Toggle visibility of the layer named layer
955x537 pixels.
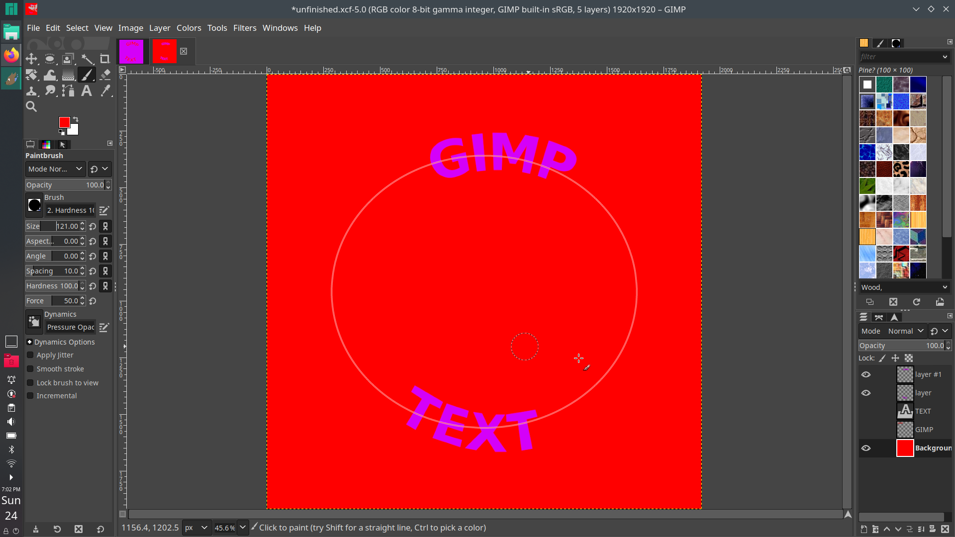[x=866, y=393]
